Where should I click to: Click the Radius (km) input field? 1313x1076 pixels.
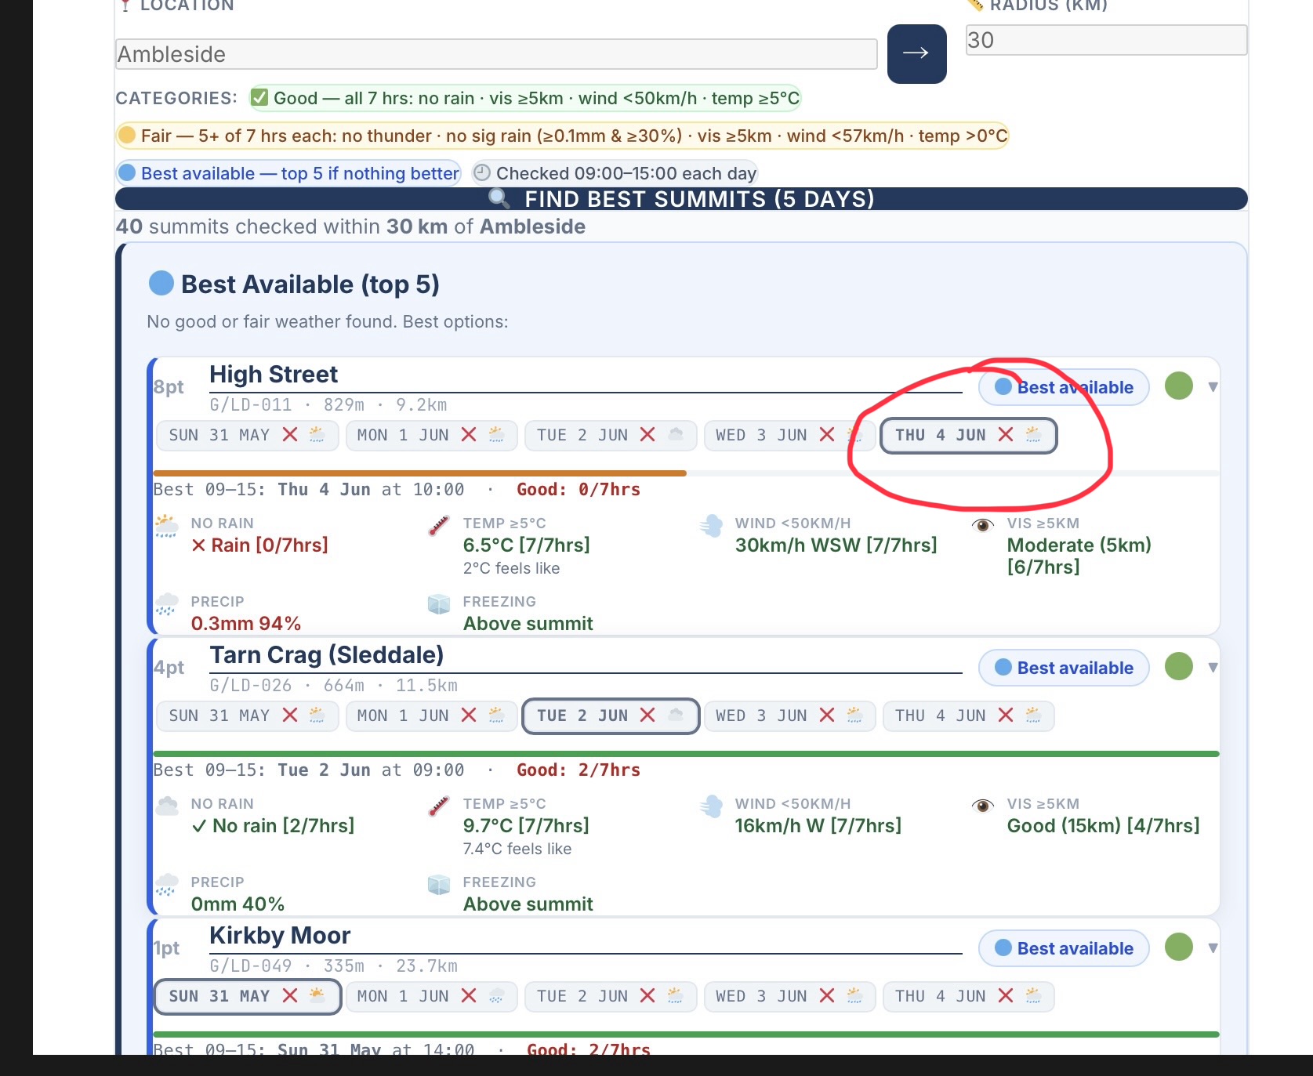[x=1106, y=40]
